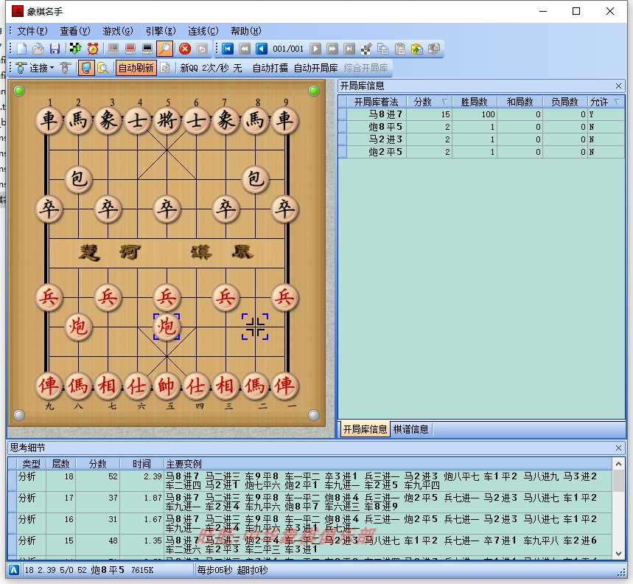Open 文件(F) menu
This screenshot has width=633, height=584.
point(32,31)
